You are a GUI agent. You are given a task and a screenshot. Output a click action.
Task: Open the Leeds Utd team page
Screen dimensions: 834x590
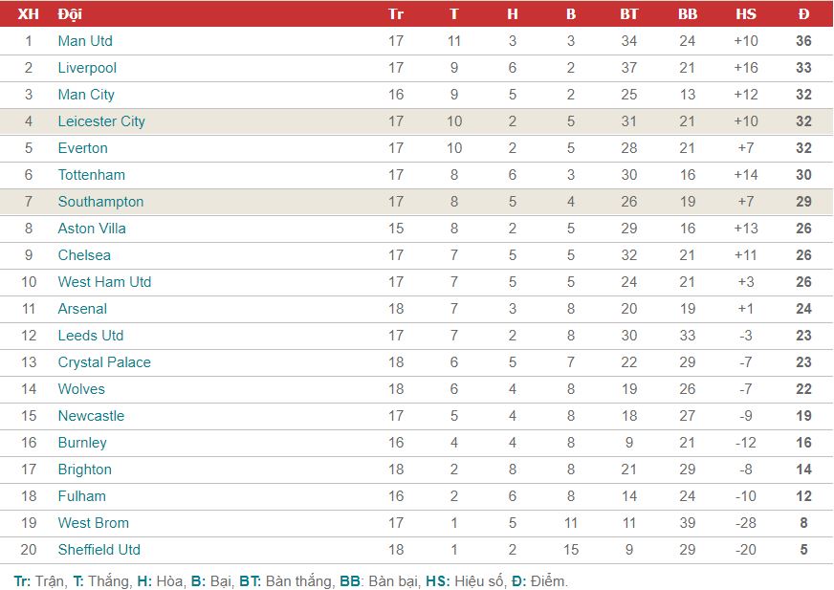click(91, 336)
